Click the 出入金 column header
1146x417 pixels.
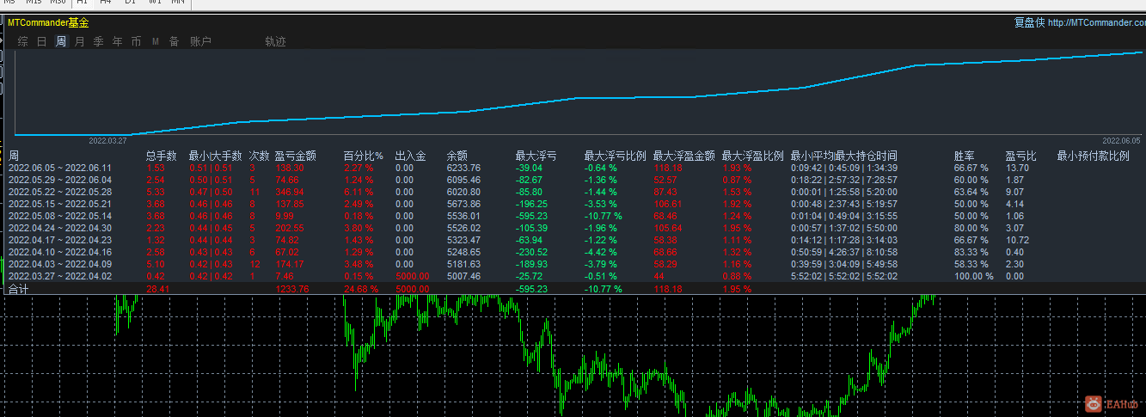(x=411, y=156)
